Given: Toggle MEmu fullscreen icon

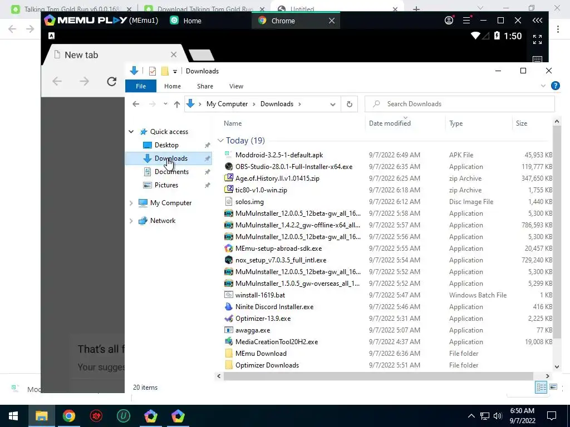Looking at the screenshot, I should point(537,39).
